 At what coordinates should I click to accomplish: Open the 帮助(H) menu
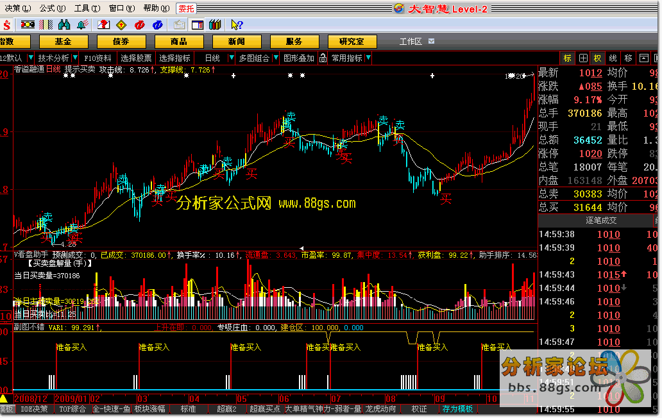(157, 8)
